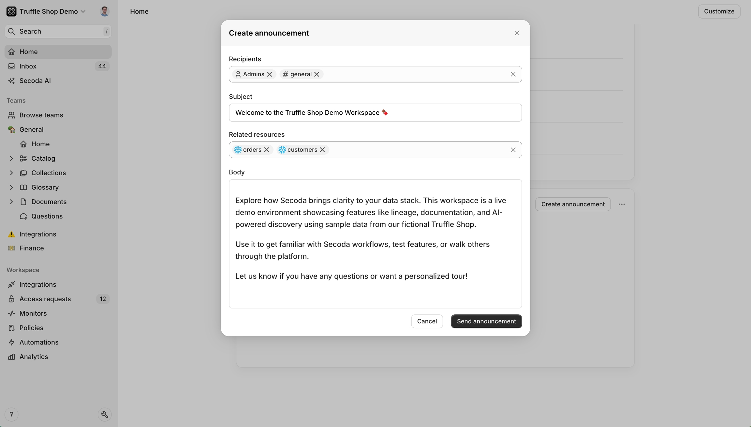This screenshot has height=427, width=751.
Task: Remove the Admins recipient chip
Action: click(x=270, y=74)
